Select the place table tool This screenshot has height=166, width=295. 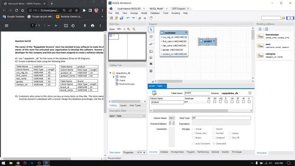(151, 71)
